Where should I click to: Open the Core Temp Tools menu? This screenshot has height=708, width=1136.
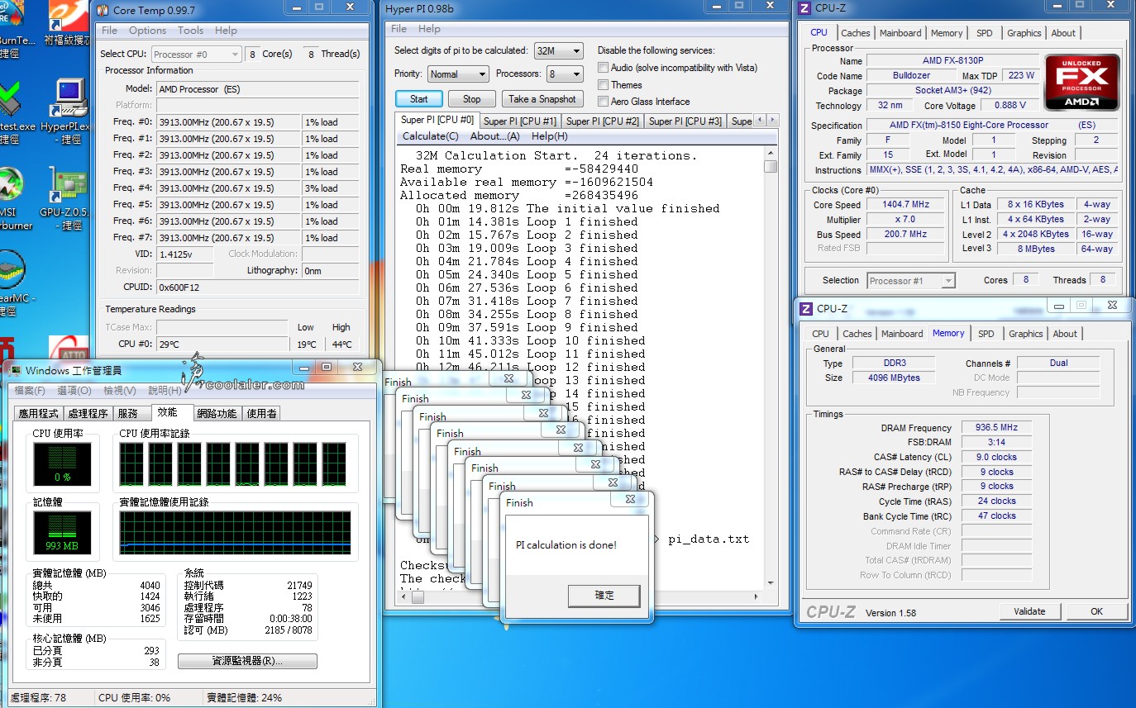[x=190, y=31]
